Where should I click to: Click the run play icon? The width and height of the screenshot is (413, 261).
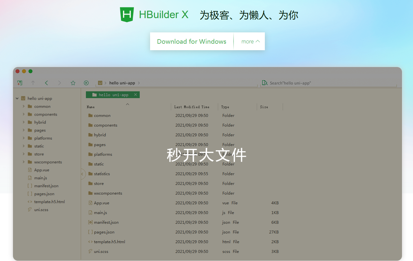pos(86,83)
